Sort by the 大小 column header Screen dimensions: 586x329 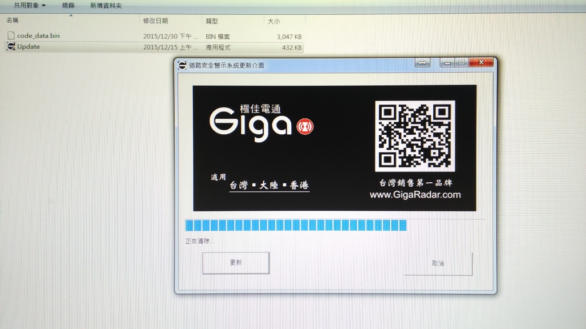click(x=274, y=21)
